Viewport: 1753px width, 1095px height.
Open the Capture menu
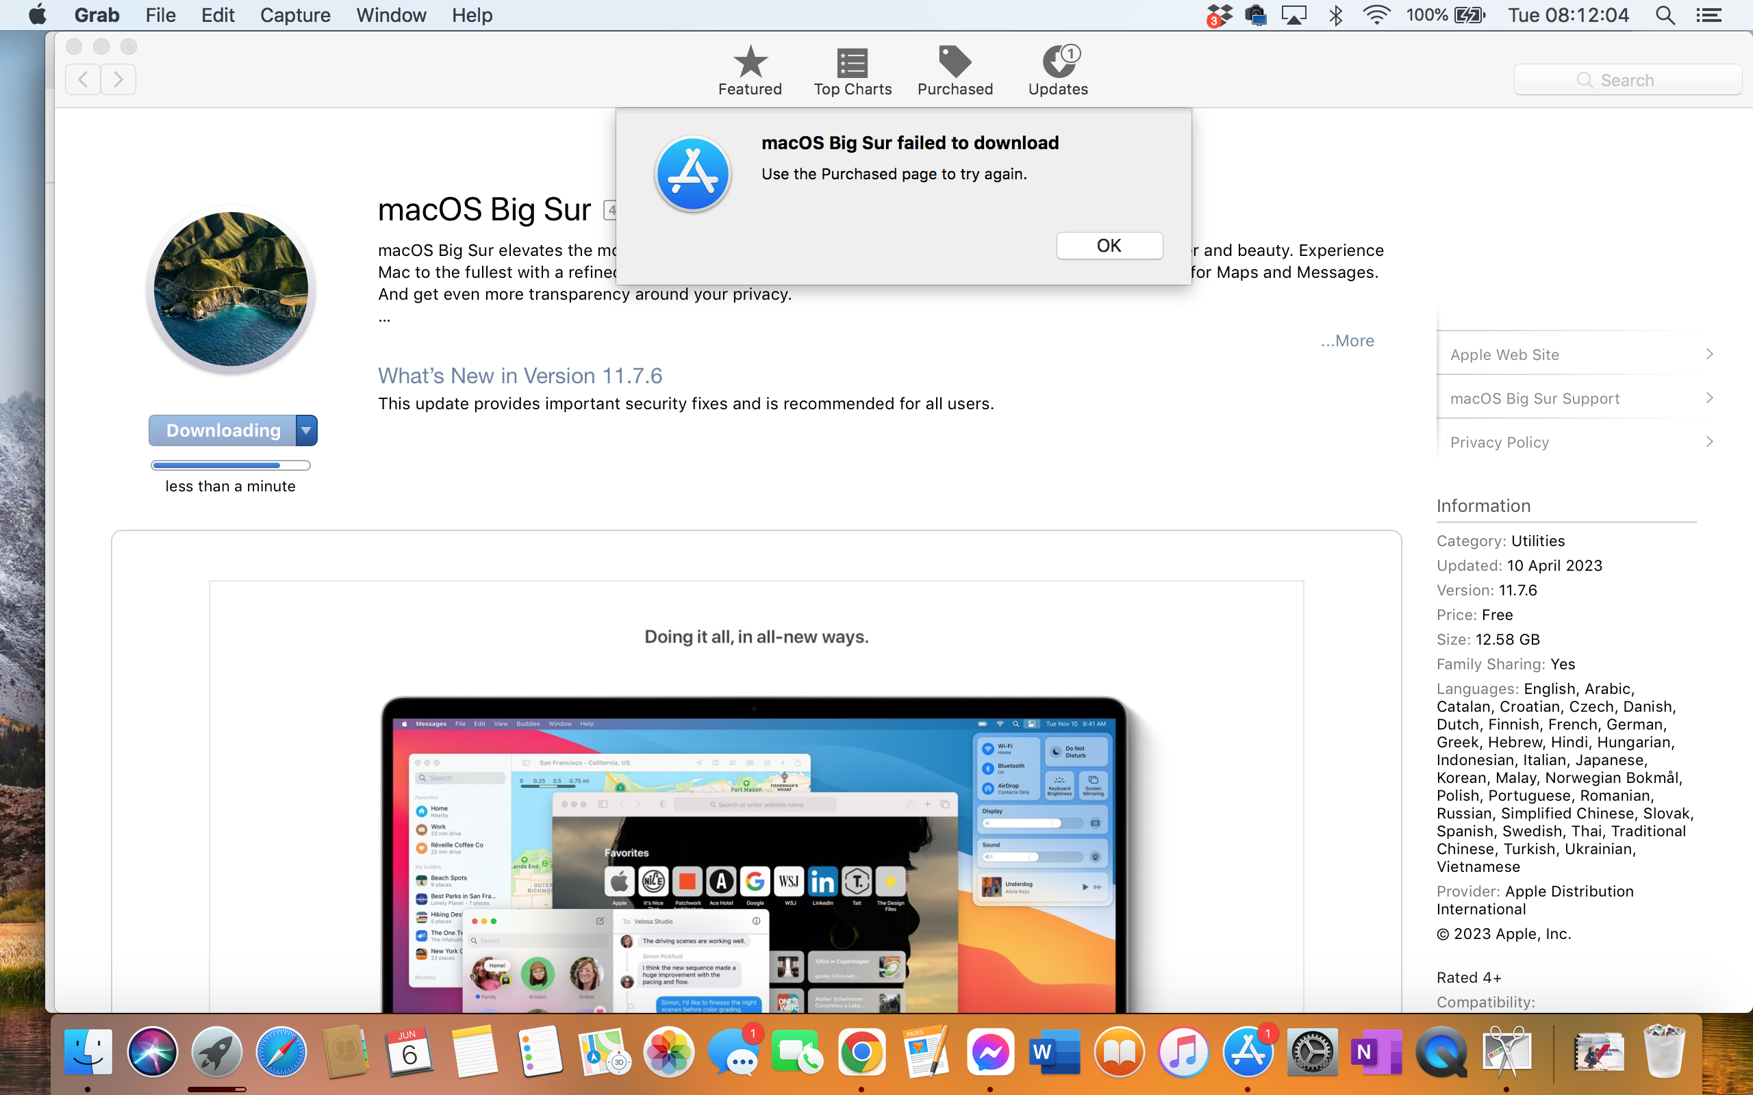click(x=295, y=15)
